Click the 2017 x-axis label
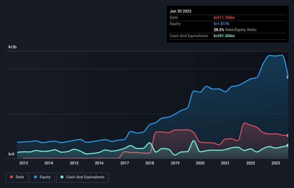The width and height of the screenshot is (294, 188). click(125, 163)
